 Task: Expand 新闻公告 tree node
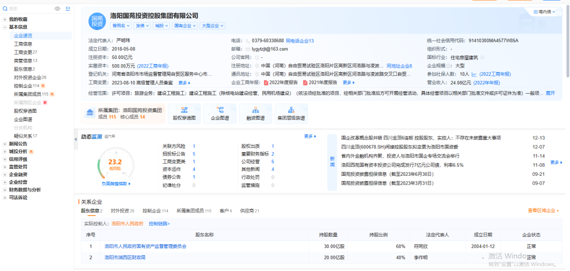pyautogui.click(x=5, y=144)
